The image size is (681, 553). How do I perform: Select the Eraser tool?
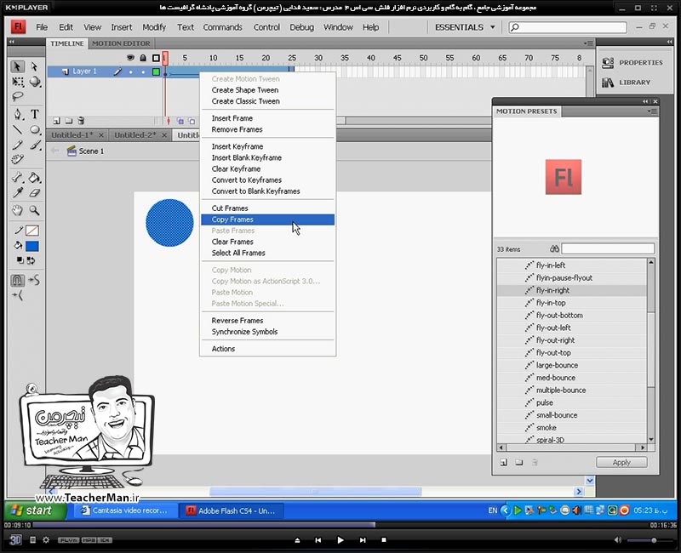point(35,192)
